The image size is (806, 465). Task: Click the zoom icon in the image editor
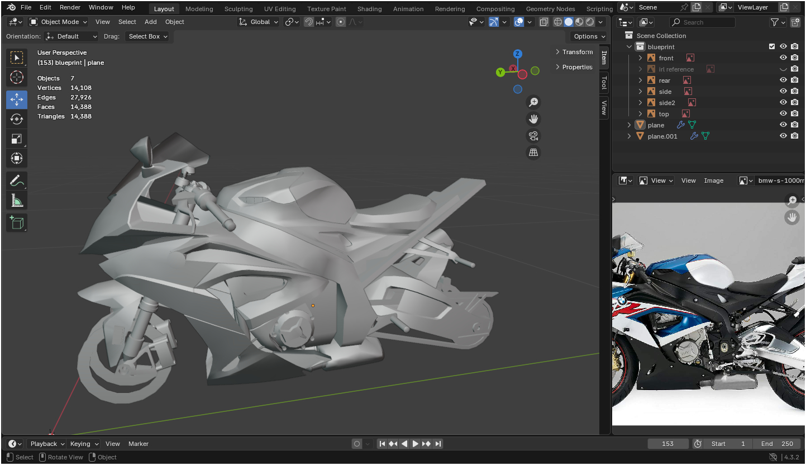[x=792, y=200]
